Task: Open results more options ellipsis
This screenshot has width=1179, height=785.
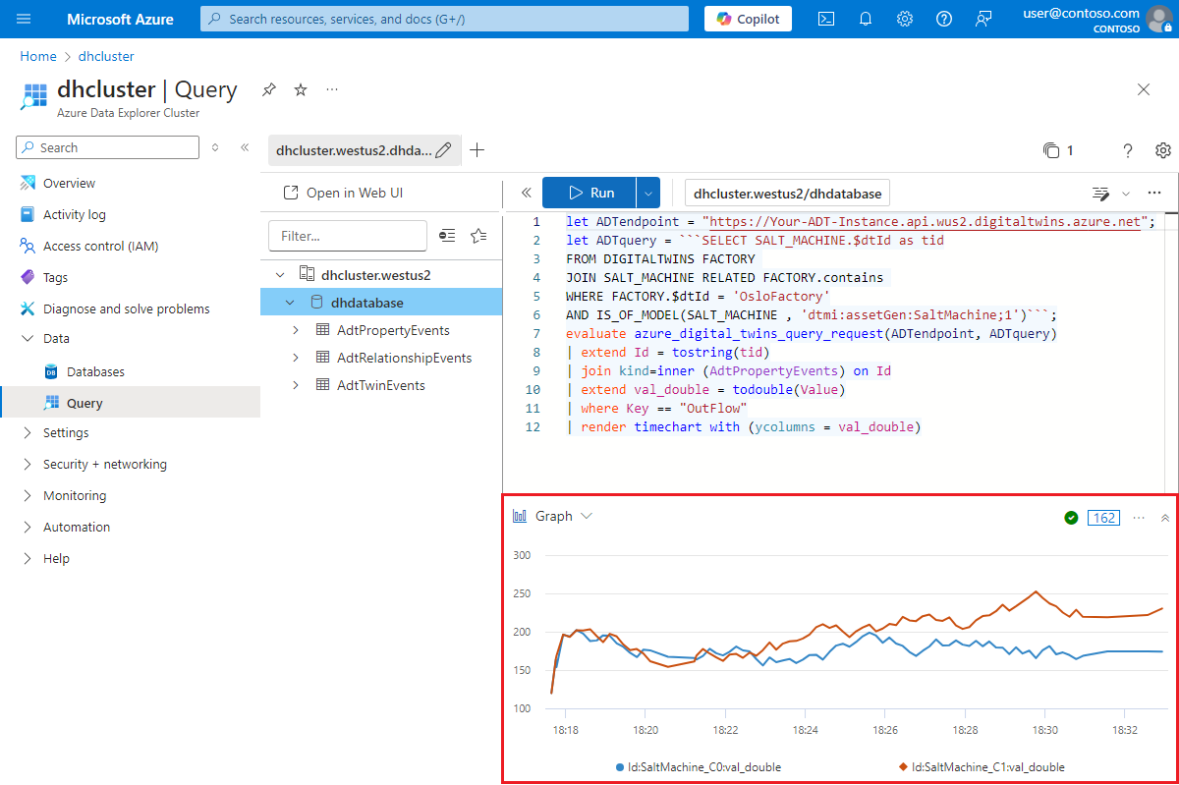Action: [1139, 517]
